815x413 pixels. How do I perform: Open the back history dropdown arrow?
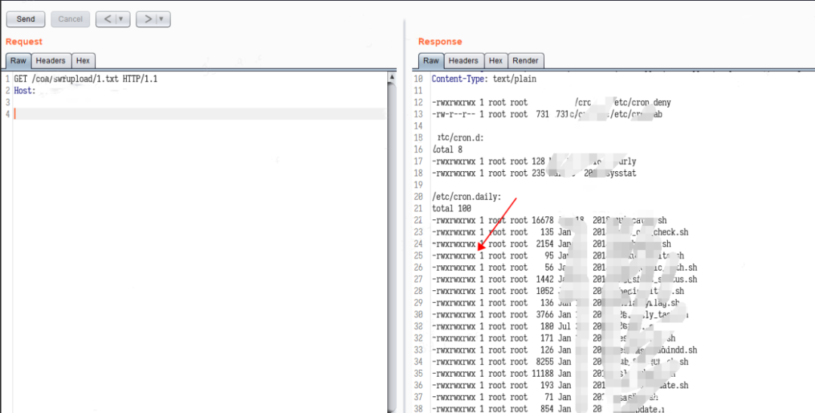click(x=122, y=19)
